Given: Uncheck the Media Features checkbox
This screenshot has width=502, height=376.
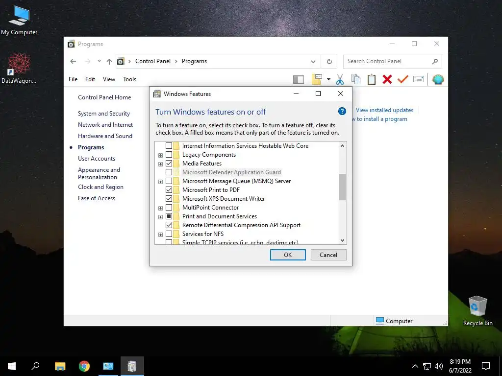Looking at the screenshot, I should [169, 164].
